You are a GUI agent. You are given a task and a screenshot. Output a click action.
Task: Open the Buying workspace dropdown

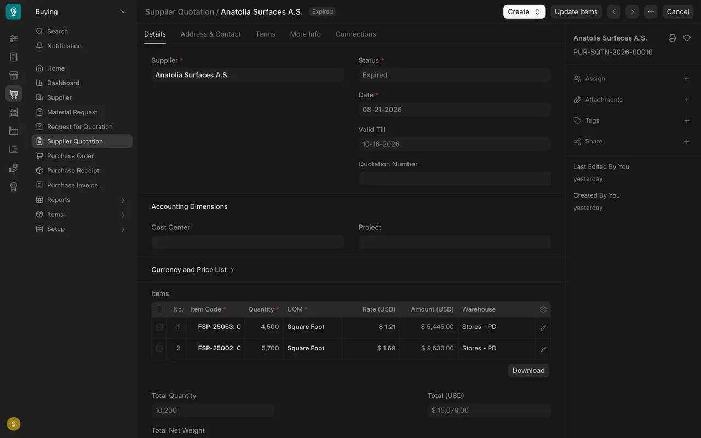[x=81, y=11]
